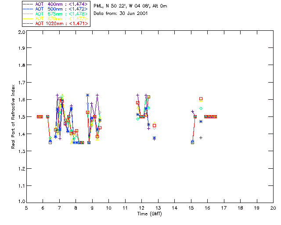Image resolution: width=281 pixels, height=225 pixels.
Task: Click the 'Data from: 30 Jun 2001' text
Action: click(121, 14)
